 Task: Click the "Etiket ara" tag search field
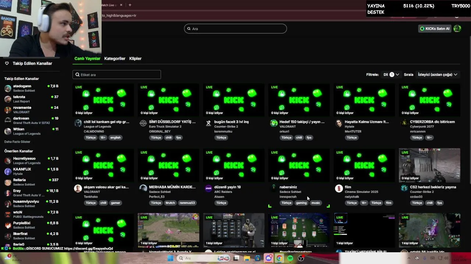pos(117,74)
